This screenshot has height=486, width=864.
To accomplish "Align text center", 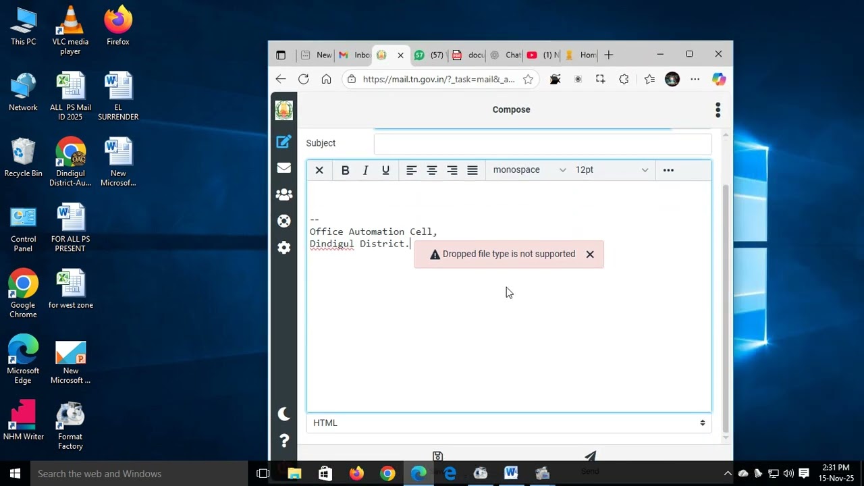I will coord(431,170).
